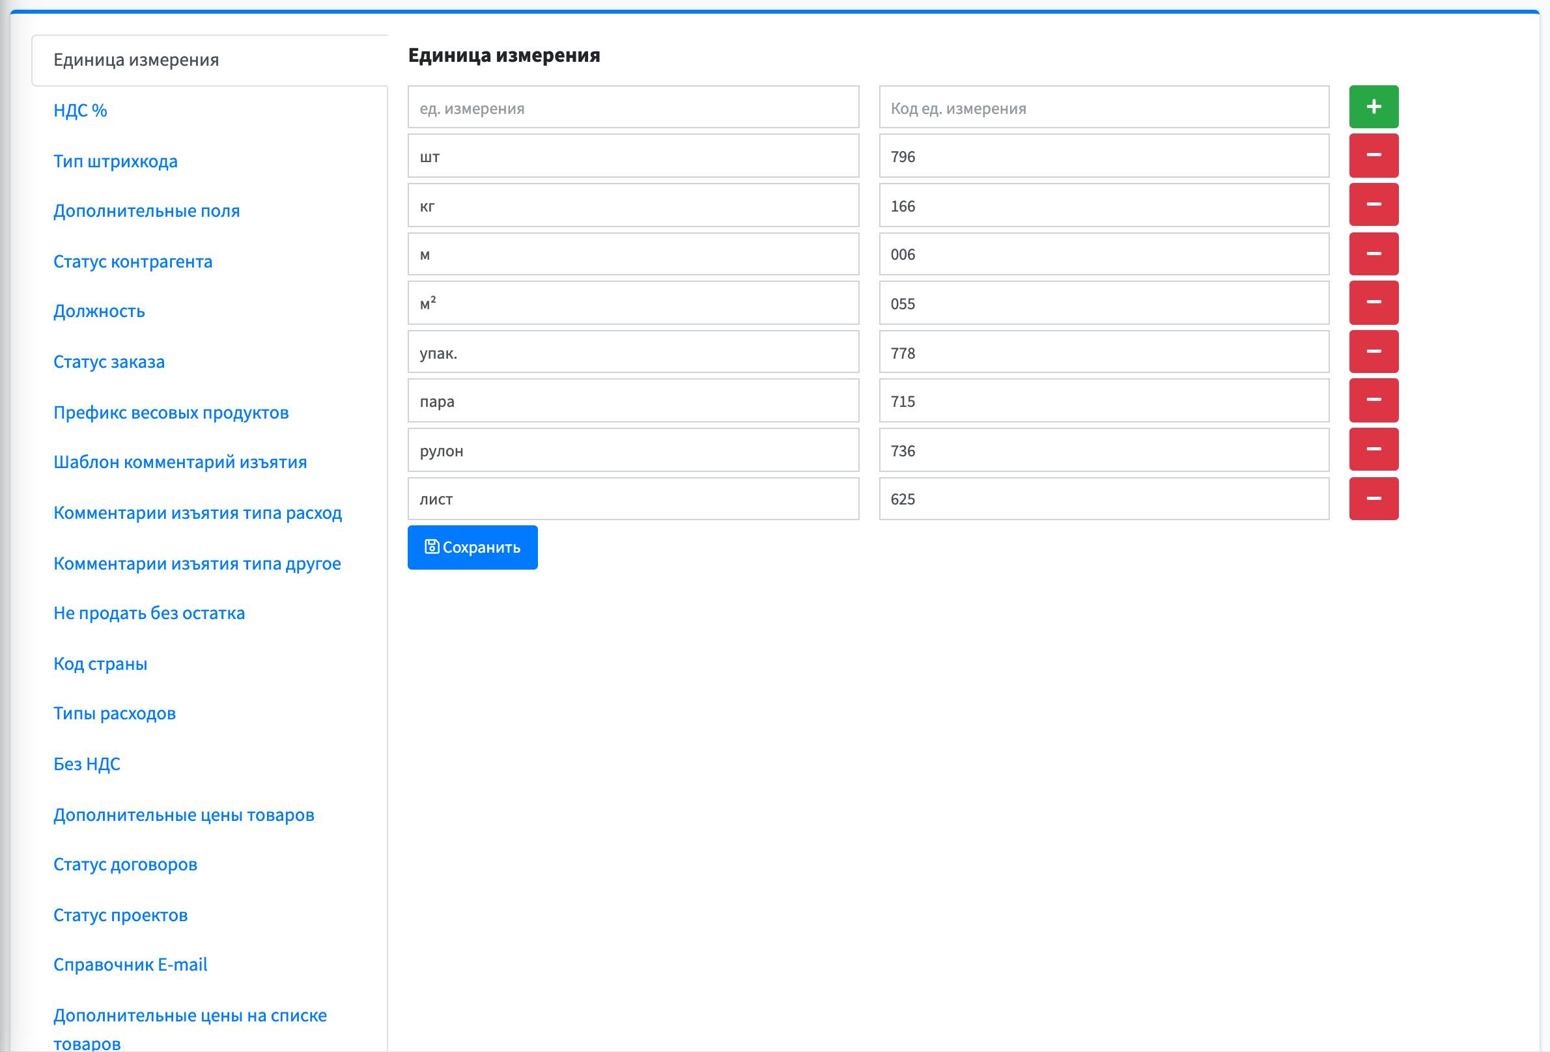This screenshot has width=1550, height=1052.
Task: Remove the рулон unit row
Action: [1374, 450]
